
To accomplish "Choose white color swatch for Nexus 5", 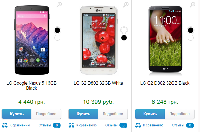I will [x=57, y=38].
